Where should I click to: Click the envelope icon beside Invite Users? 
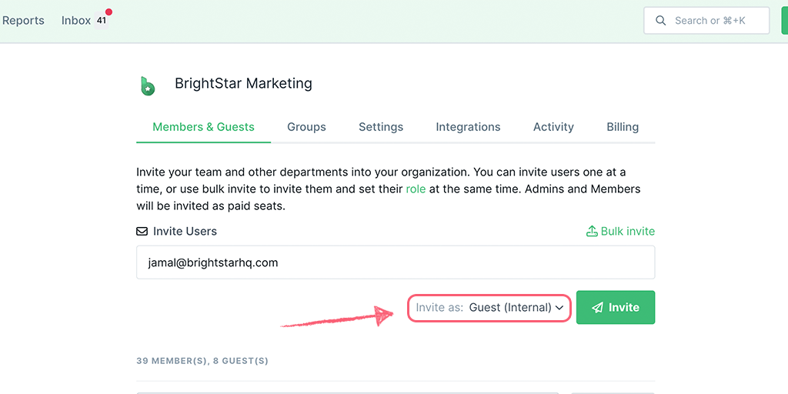tap(142, 232)
